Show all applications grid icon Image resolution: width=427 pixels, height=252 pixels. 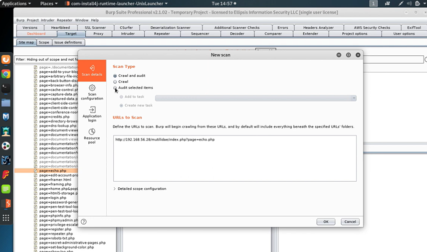[x=5, y=218]
